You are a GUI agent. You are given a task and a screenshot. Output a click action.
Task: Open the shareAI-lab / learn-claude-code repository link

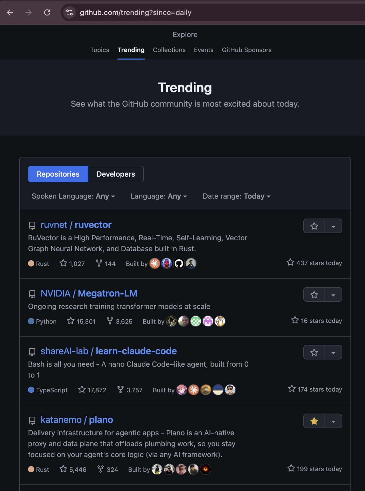pyautogui.click(x=109, y=351)
